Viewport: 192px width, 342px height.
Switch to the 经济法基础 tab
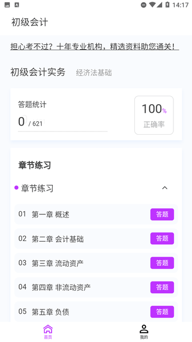tap(94, 73)
